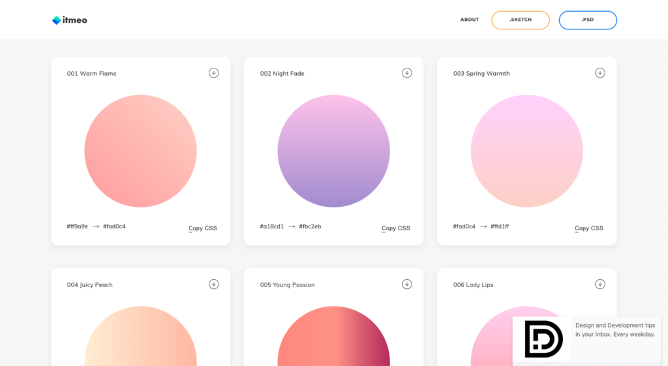The width and height of the screenshot is (668, 366).
Task: Download the 001 Warm Flame gradient
Action: (x=214, y=73)
